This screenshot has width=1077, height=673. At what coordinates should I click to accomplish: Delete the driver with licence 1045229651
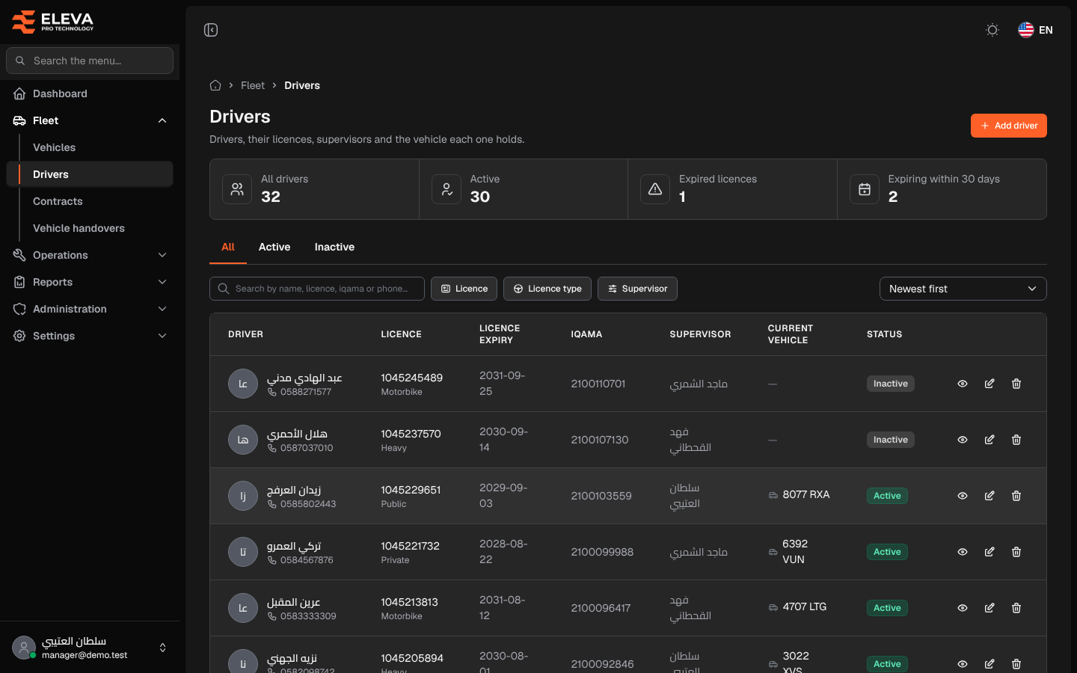pyautogui.click(x=1016, y=496)
